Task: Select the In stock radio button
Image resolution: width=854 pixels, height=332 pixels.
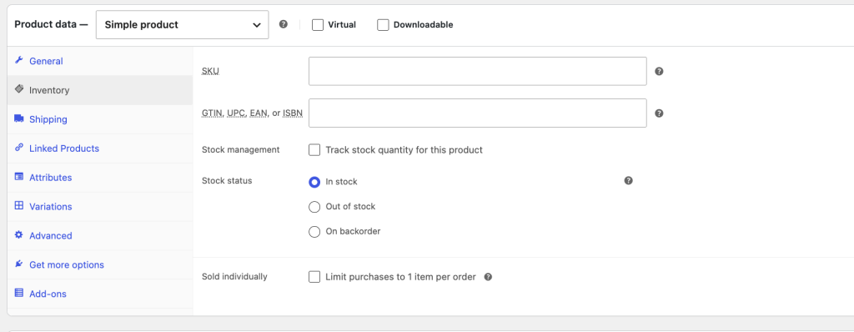Action: click(x=314, y=182)
